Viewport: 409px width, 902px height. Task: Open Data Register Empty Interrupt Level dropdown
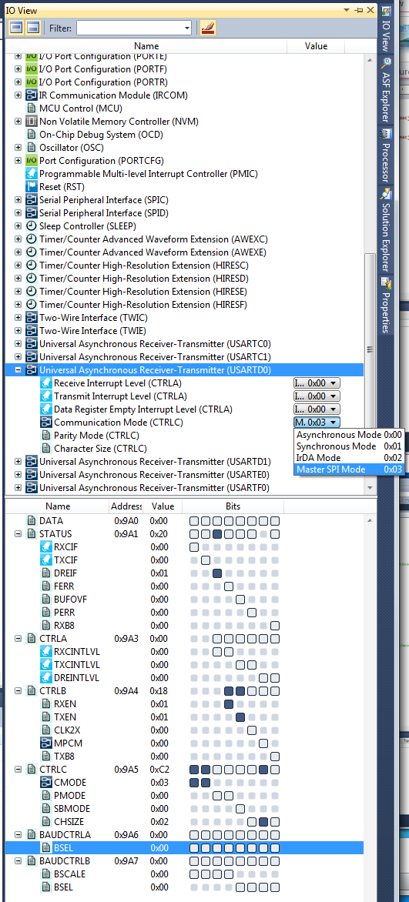[x=317, y=409]
